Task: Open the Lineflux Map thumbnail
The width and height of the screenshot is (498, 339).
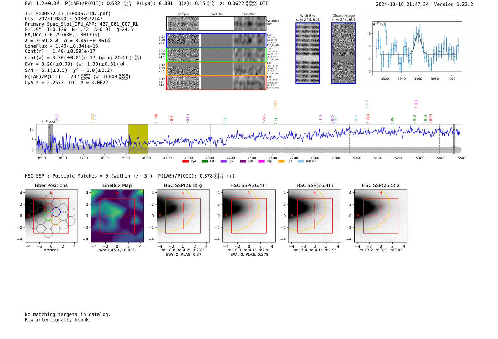Action: [117, 216]
